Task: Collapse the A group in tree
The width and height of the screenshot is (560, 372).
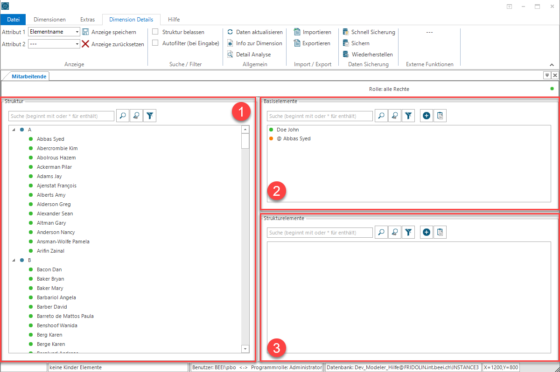Action: click(14, 130)
